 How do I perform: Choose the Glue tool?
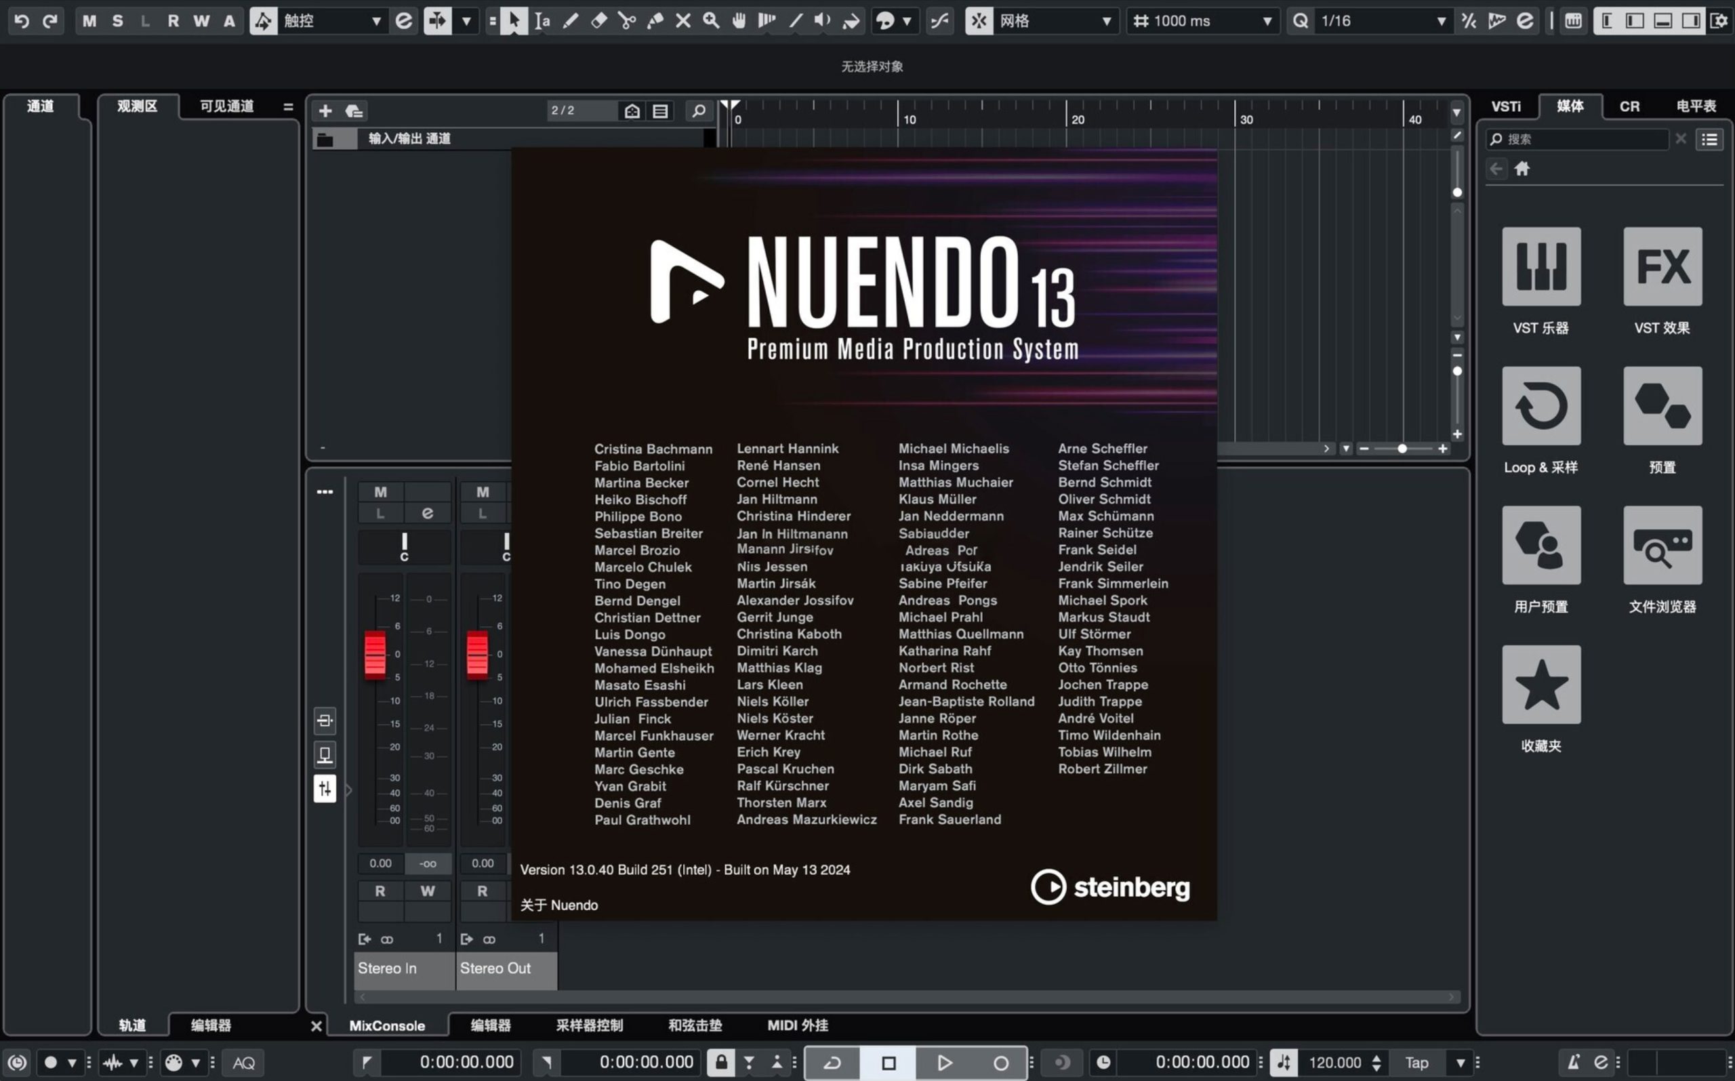point(655,21)
